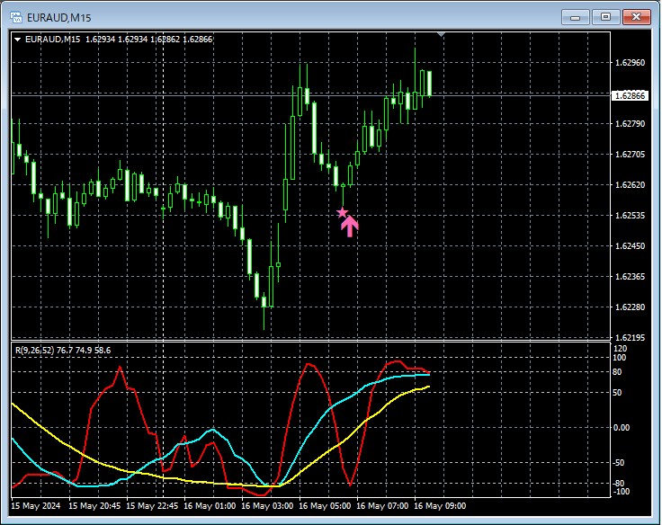Screen dimensions: 662x525
Task: Maximize the EURAUD,M15 chart window
Action: tap(605, 17)
